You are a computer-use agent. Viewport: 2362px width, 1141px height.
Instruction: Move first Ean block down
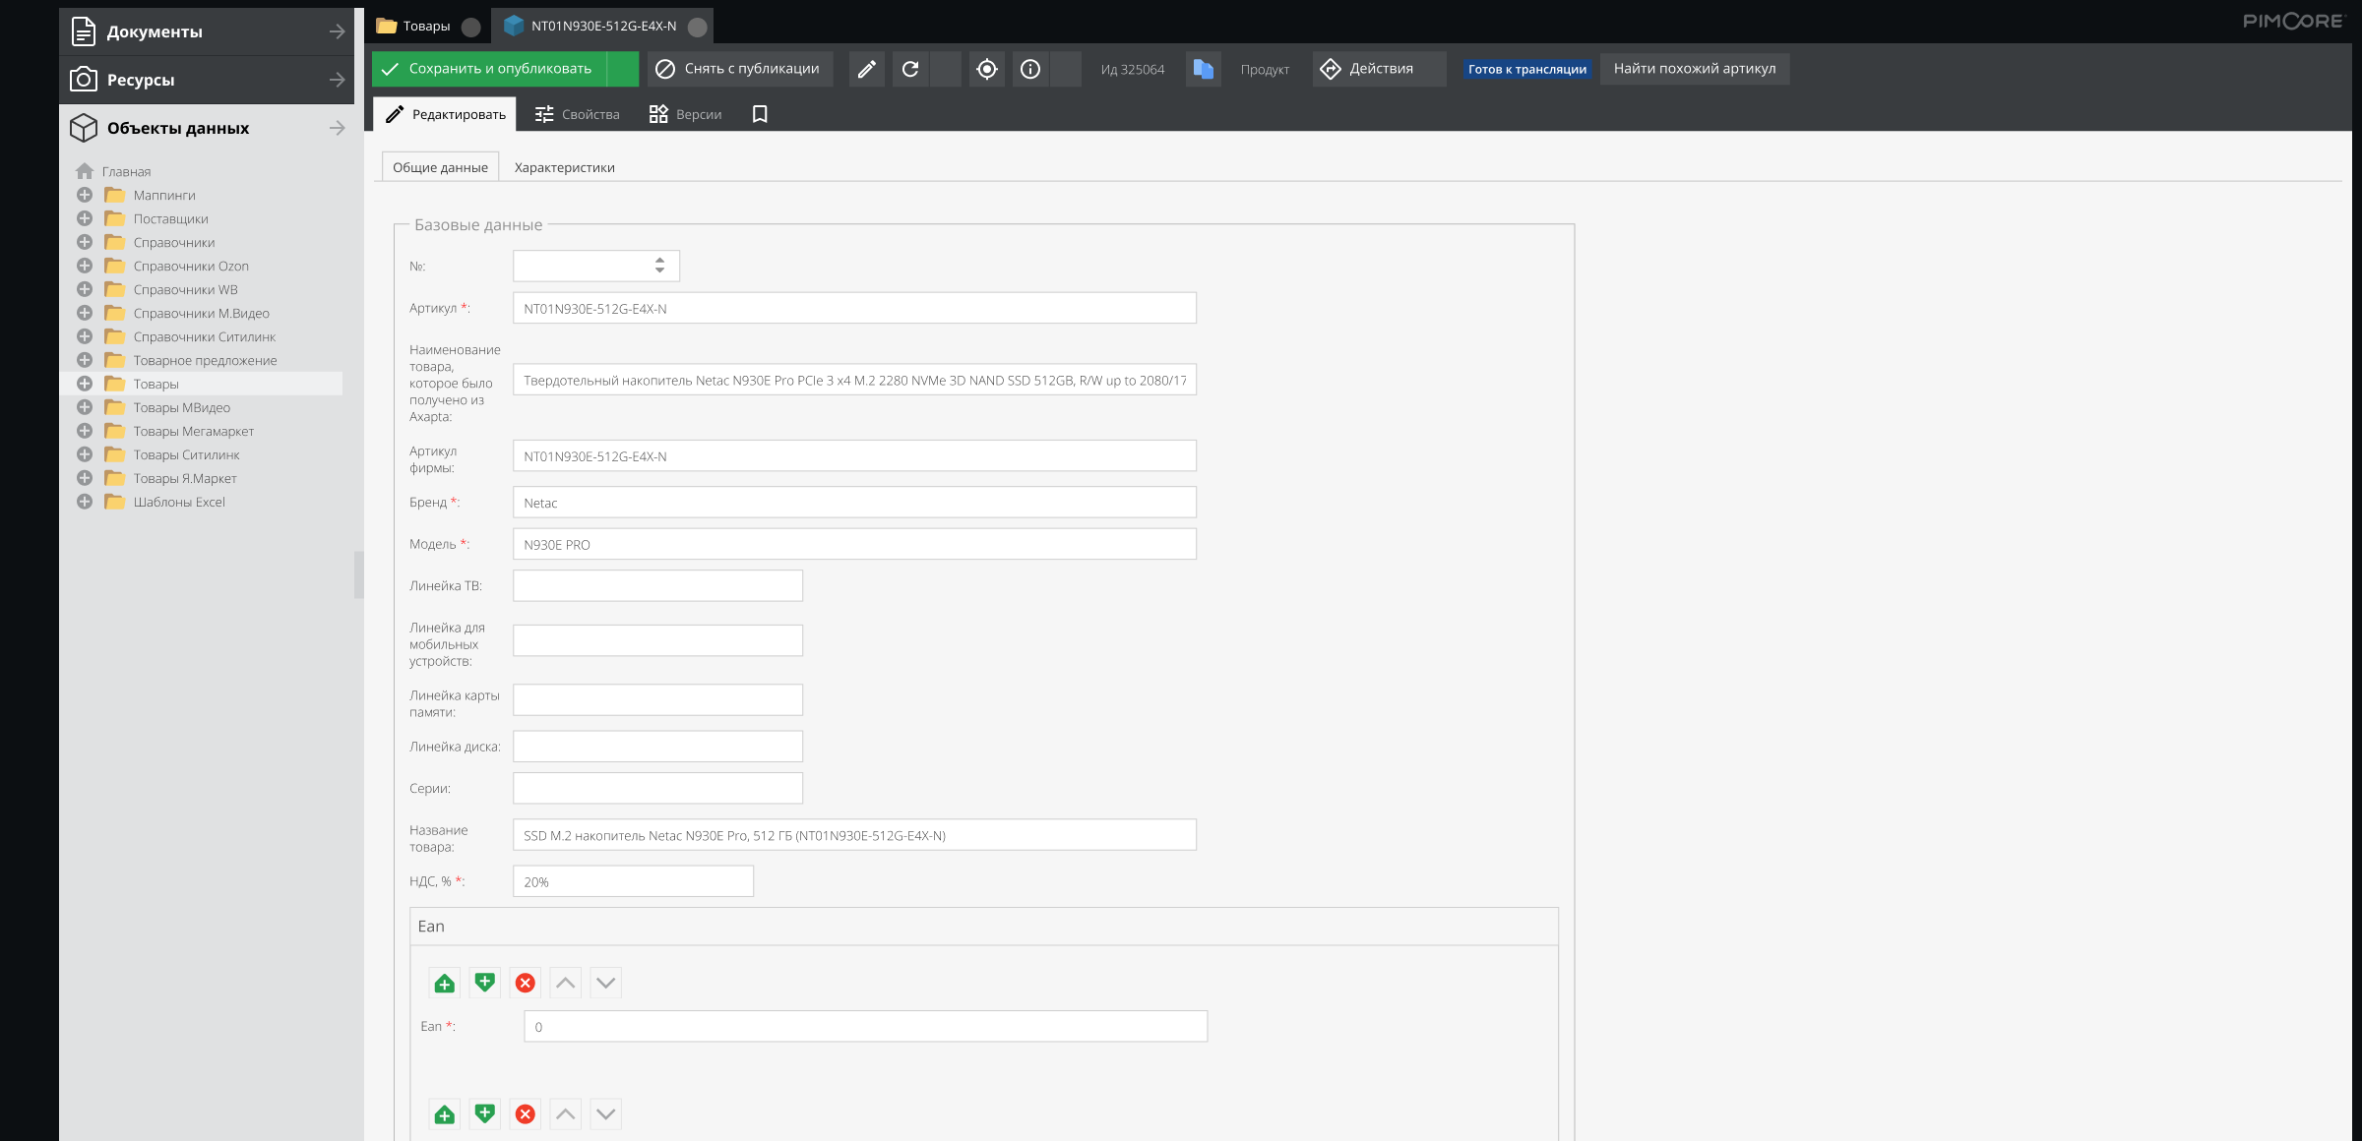tap(605, 983)
